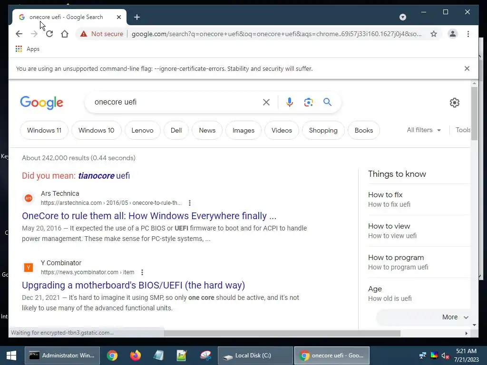Click the page vertical scrollbar thumb
Viewport: 487px width, 365px height.
pyautogui.click(x=474, y=113)
